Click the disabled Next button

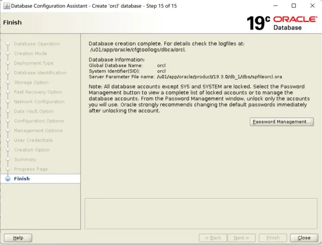coord(241,238)
